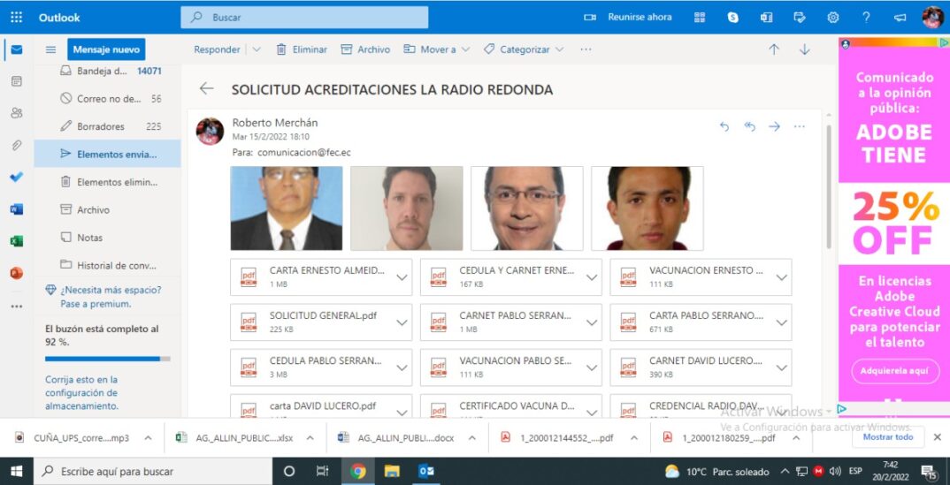Open the Archivo folder in sidebar
950x485 pixels.
click(x=107, y=210)
